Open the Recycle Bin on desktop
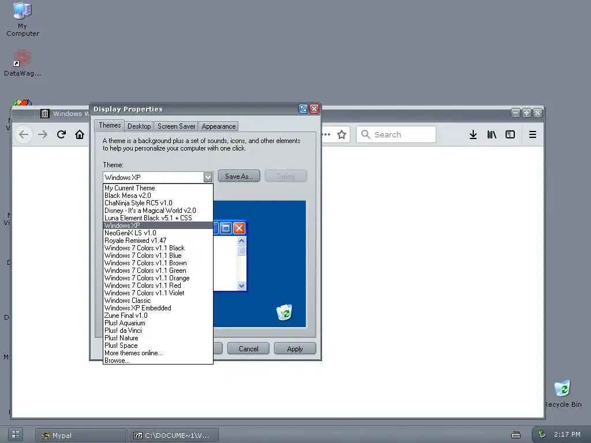The height and width of the screenshot is (443, 591). (563, 393)
